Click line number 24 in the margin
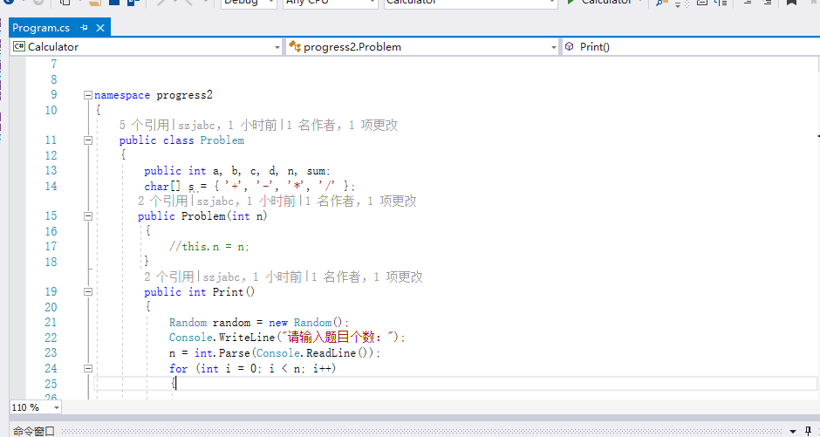 tap(51, 368)
